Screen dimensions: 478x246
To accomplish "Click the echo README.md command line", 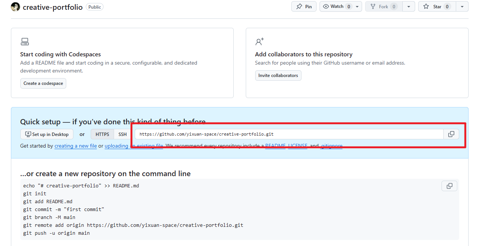I will tap(81, 186).
